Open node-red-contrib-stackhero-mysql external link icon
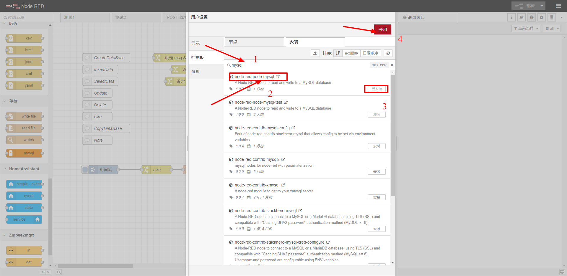Screen dimensions: 567x276 [300, 211]
